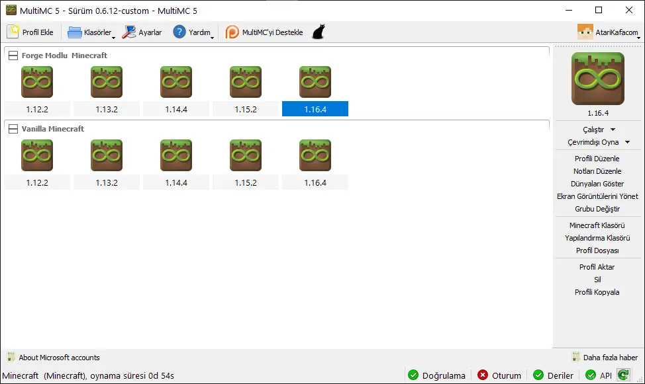Click the large instance icon in side panel
The height and width of the screenshot is (384, 645).
pos(598,79)
